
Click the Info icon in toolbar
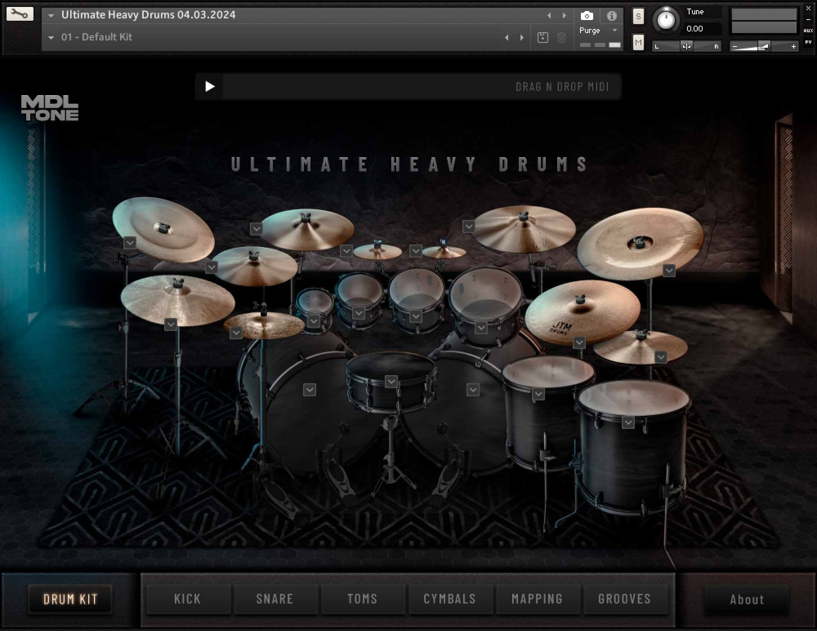[610, 15]
